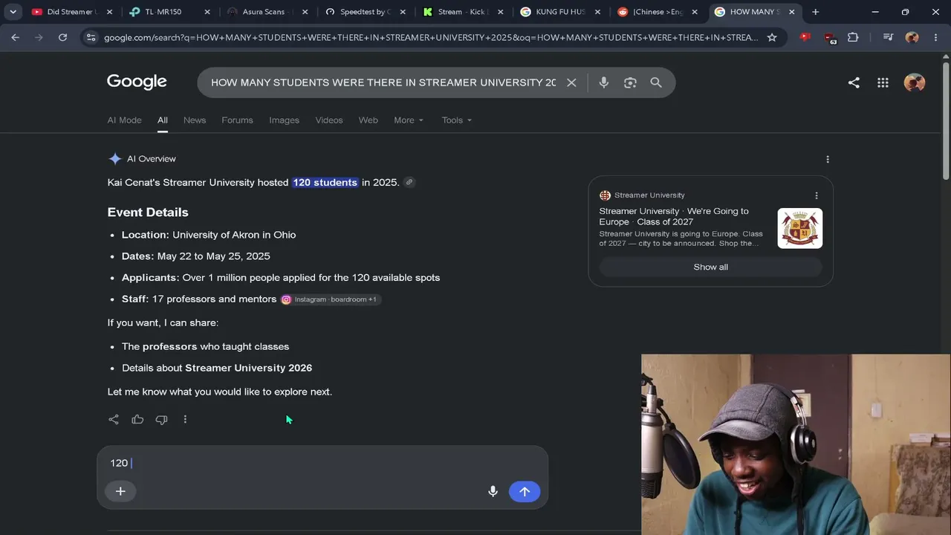Viewport: 951px width, 535px height.
Task: Start voice search in the search bar
Action: 603,82
